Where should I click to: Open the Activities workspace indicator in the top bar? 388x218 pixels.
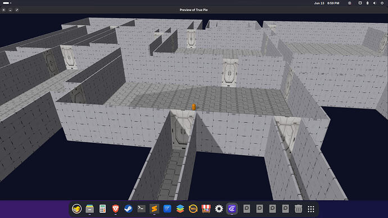pyautogui.click(x=7, y=3)
